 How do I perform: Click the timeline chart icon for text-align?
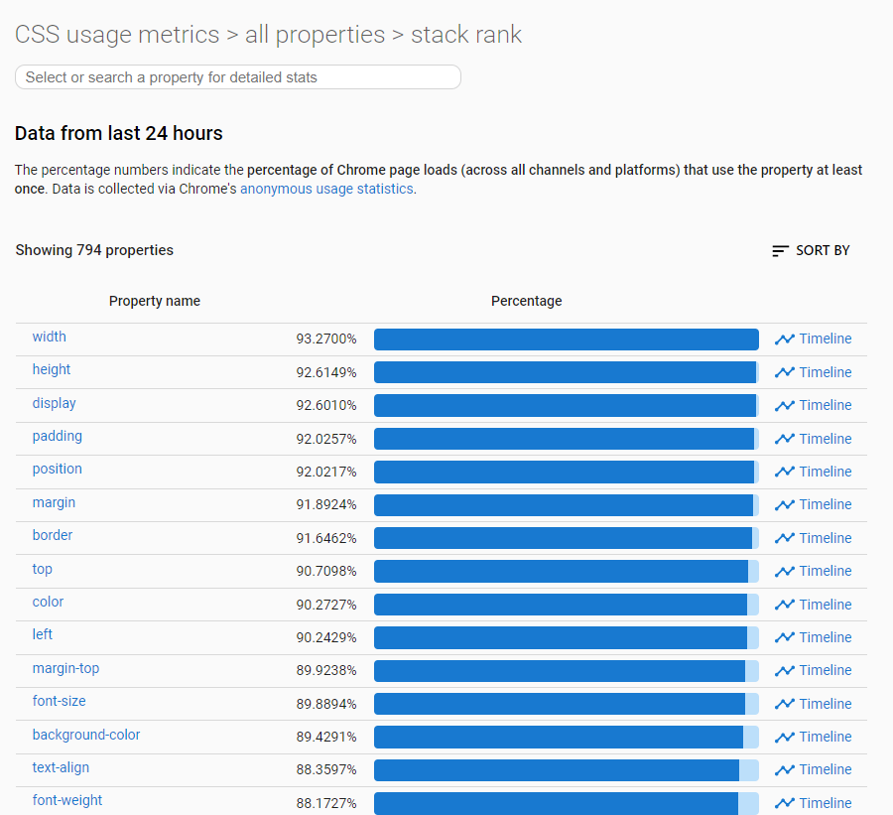[x=785, y=770]
